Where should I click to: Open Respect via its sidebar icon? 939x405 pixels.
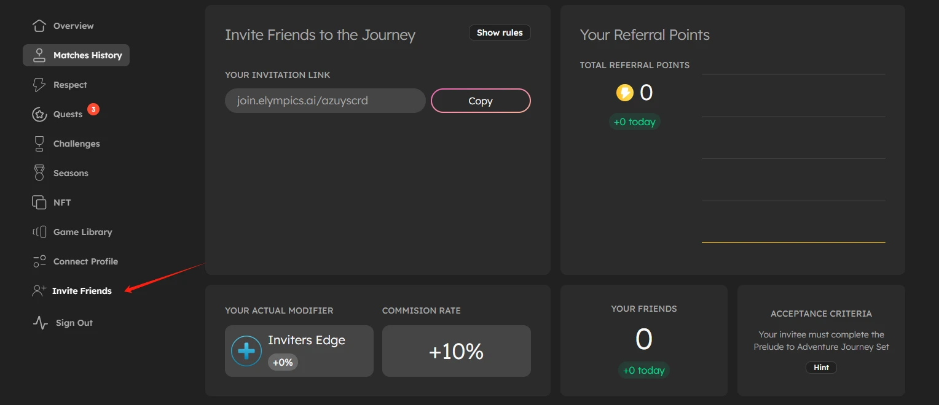(x=39, y=84)
